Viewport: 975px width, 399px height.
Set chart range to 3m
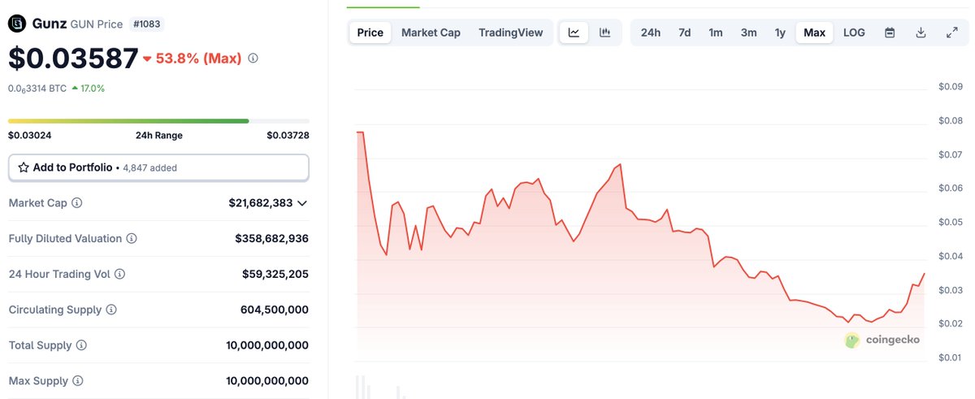click(748, 33)
